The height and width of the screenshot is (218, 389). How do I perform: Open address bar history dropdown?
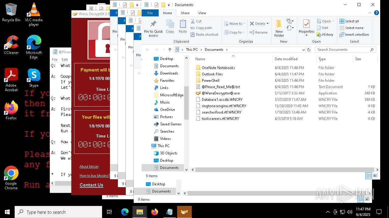pos(303,50)
